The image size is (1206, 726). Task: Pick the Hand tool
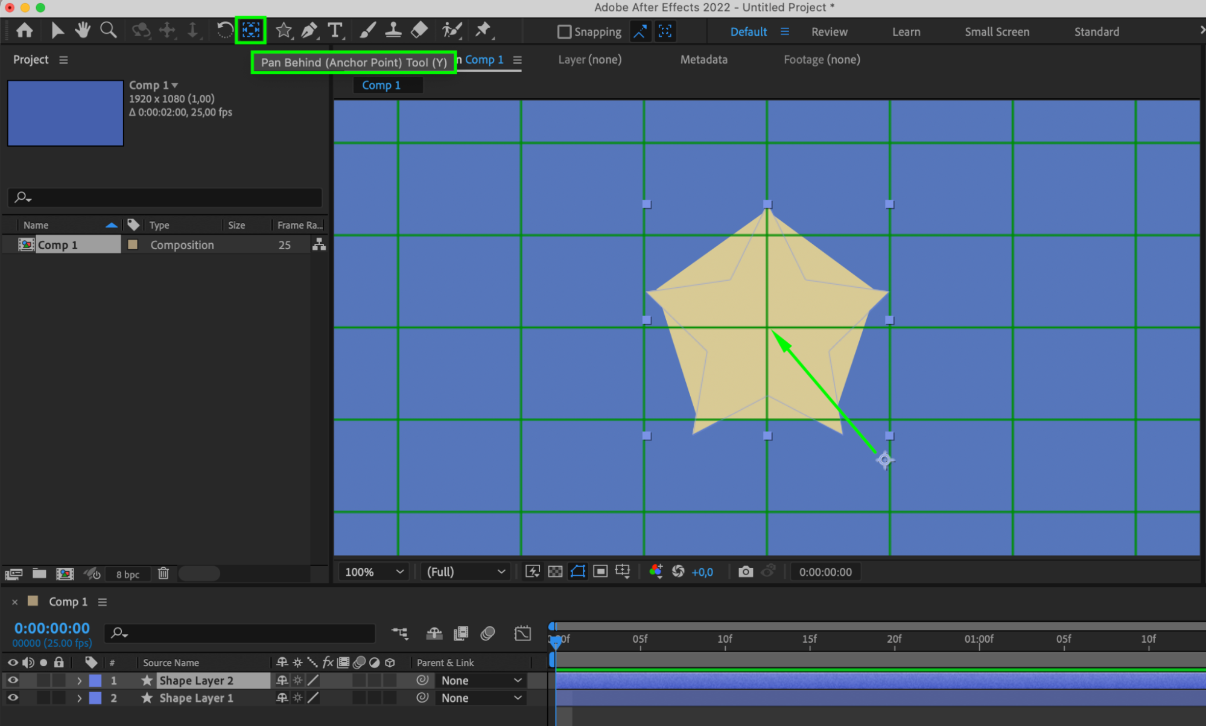click(x=83, y=30)
